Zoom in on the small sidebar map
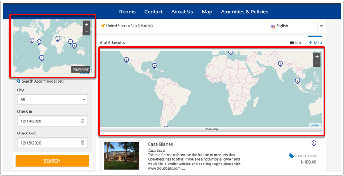This screenshot has width=344, height=176. pos(87,25)
